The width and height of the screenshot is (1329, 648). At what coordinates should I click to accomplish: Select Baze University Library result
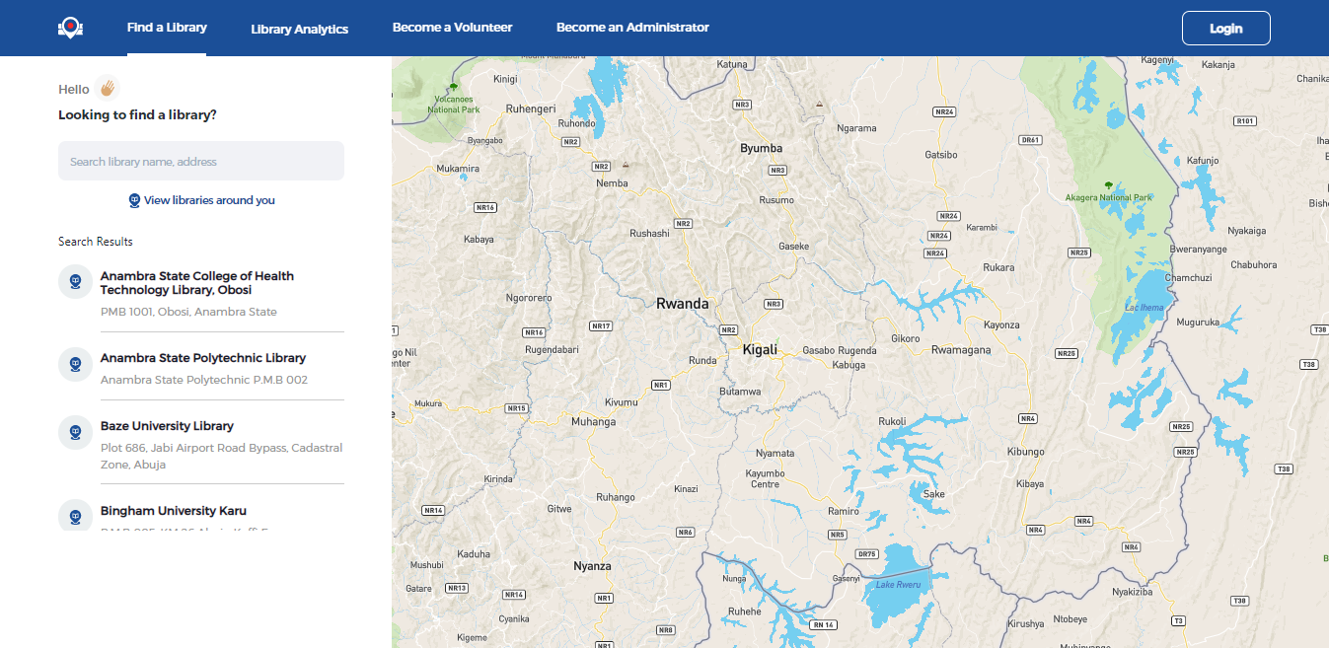167,426
